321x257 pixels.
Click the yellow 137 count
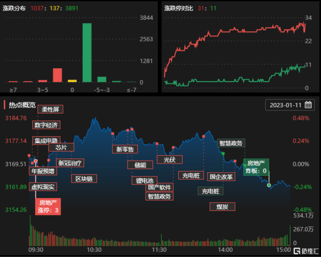click(x=54, y=8)
